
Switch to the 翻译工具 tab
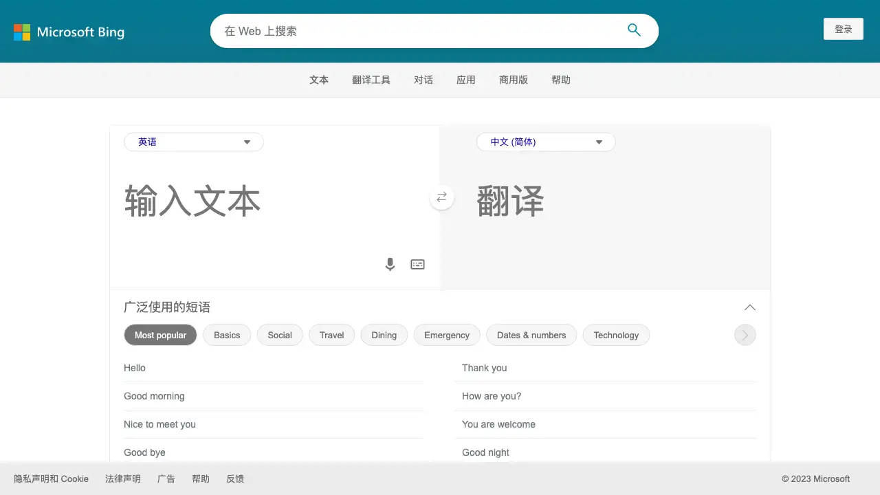click(x=371, y=79)
